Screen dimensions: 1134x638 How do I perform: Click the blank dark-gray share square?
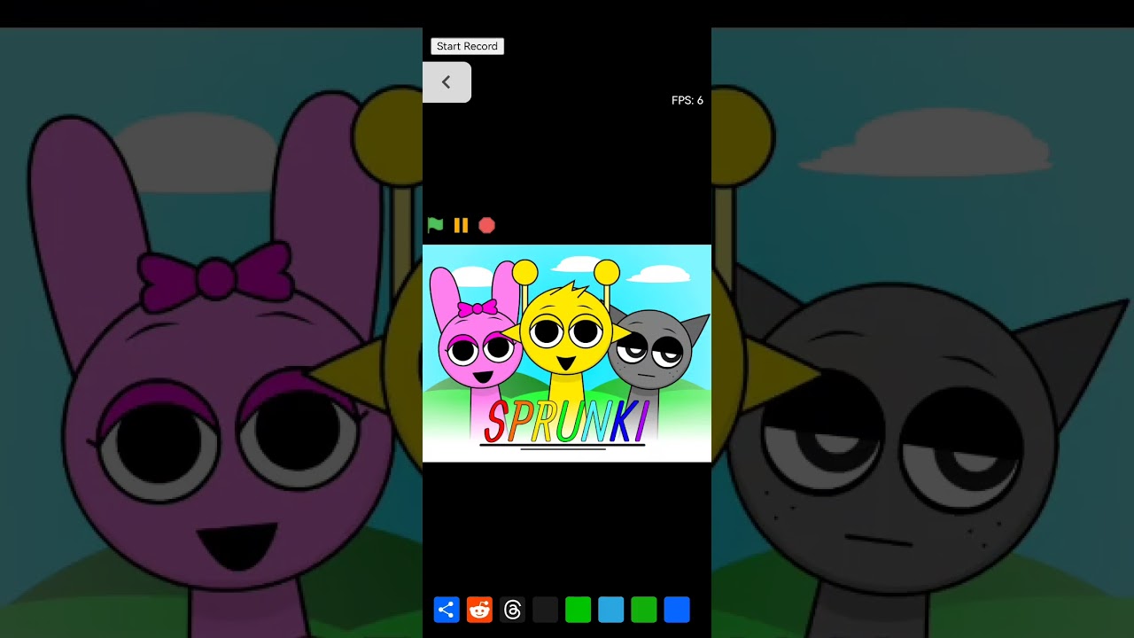point(546,610)
